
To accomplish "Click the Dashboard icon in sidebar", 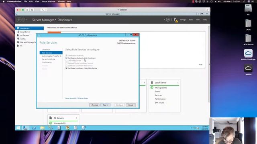I will (18, 28).
